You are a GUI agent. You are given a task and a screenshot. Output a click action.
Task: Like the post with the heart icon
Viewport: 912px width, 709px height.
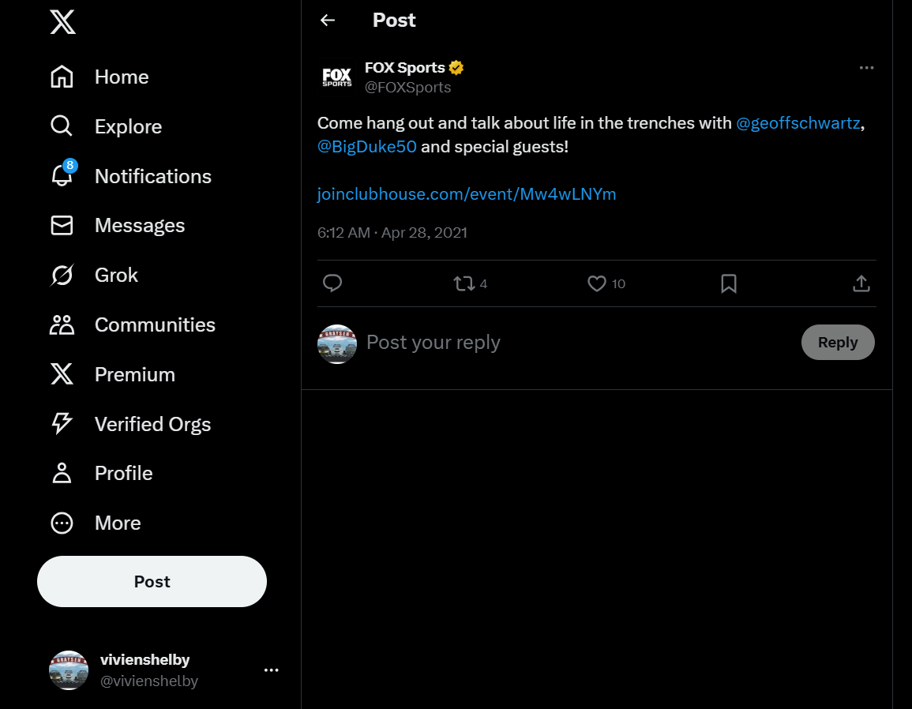[597, 283]
